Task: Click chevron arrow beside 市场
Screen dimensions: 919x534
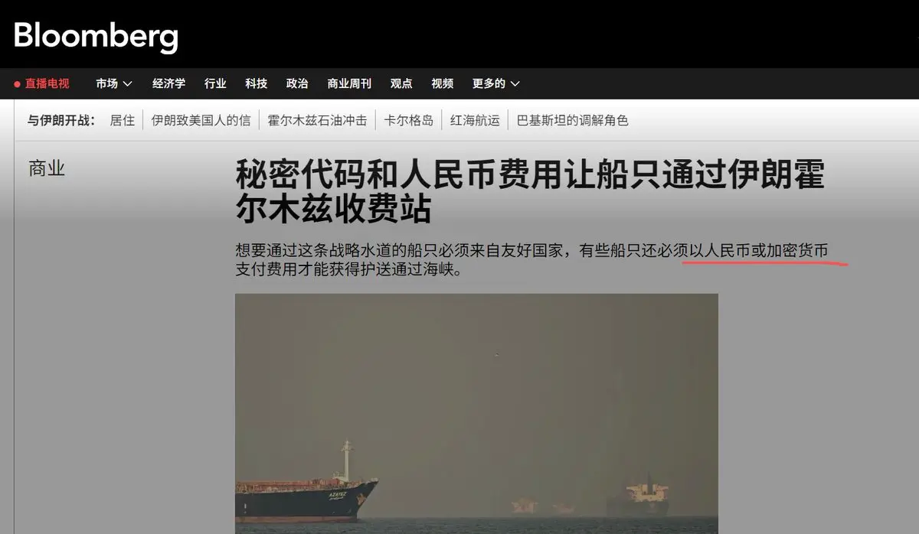Action: 127,84
